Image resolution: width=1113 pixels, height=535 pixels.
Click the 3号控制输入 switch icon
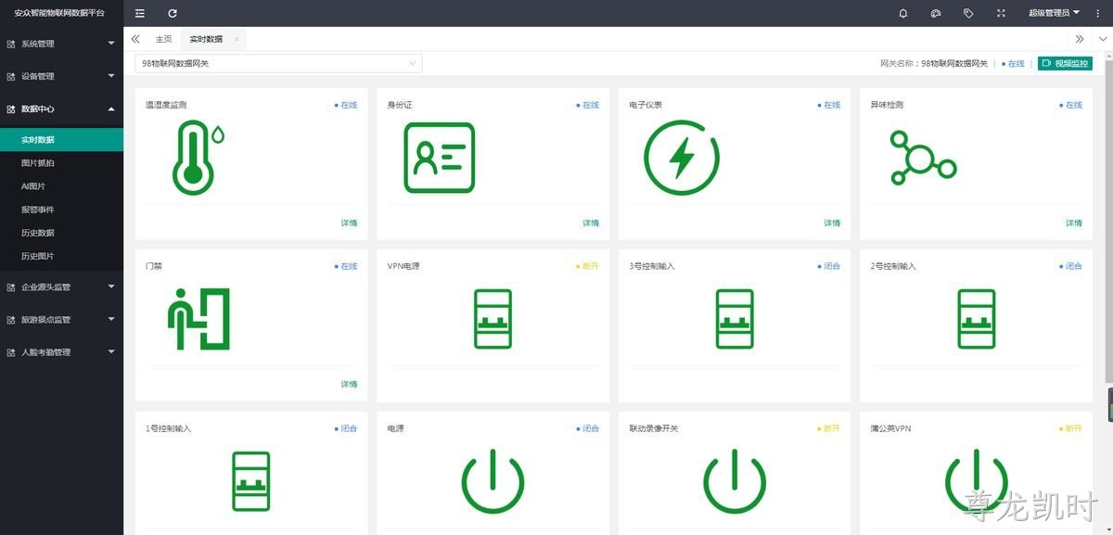pos(735,319)
